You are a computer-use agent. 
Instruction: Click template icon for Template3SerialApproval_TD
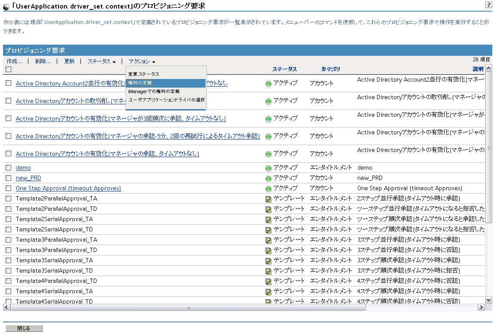[x=268, y=271]
